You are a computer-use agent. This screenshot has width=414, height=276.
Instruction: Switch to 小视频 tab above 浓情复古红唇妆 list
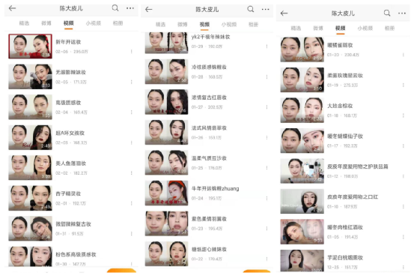click(x=229, y=25)
